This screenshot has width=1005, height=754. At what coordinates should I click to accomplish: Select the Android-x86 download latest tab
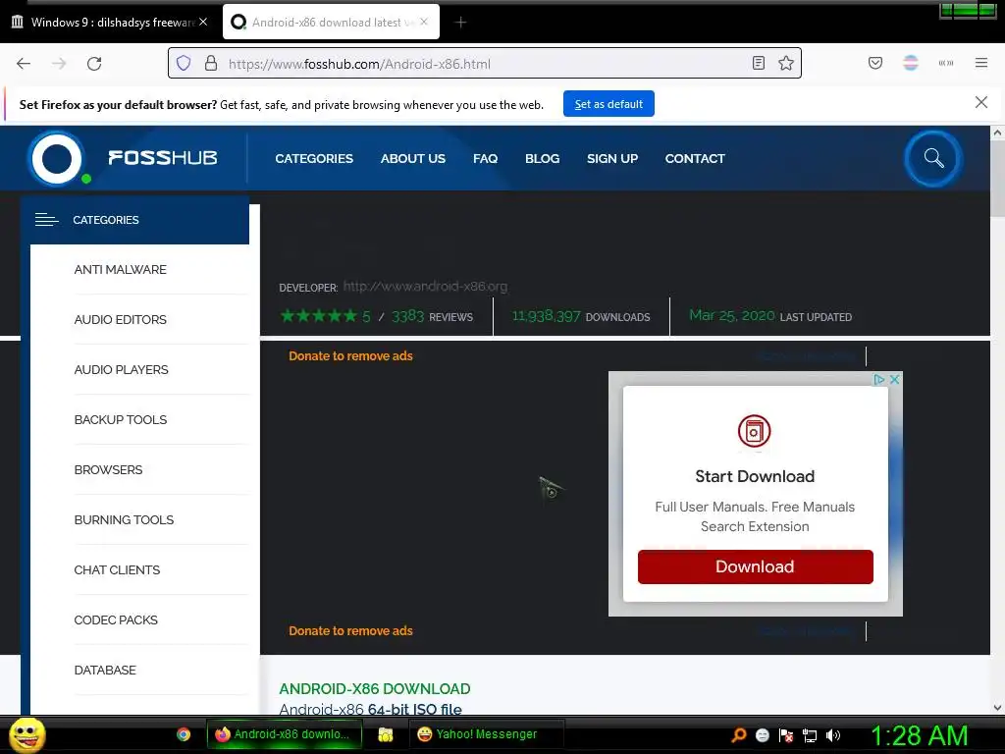(x=331, y=22)
